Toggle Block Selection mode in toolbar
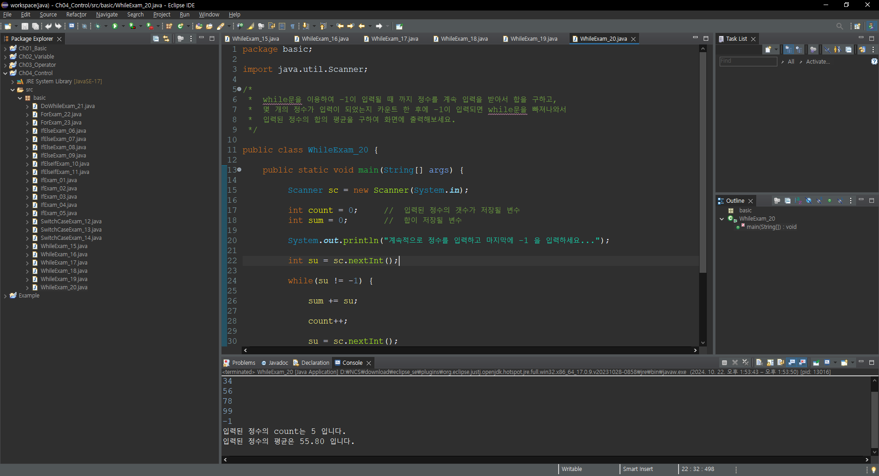This screenshot has height=476, width=879. [282, 26]
